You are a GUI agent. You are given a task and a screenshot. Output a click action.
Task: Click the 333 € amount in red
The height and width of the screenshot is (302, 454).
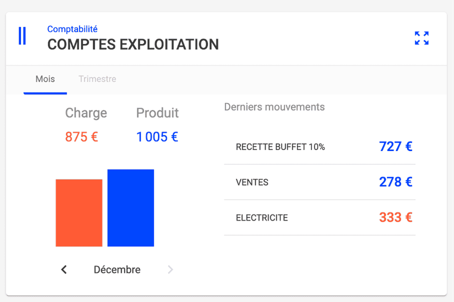396,217
